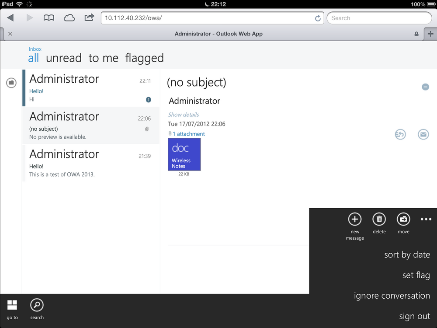This screenshot has width=437, height=328.
Task: Click the sender name Administrator in reading pane
Action: pos(194,101)
